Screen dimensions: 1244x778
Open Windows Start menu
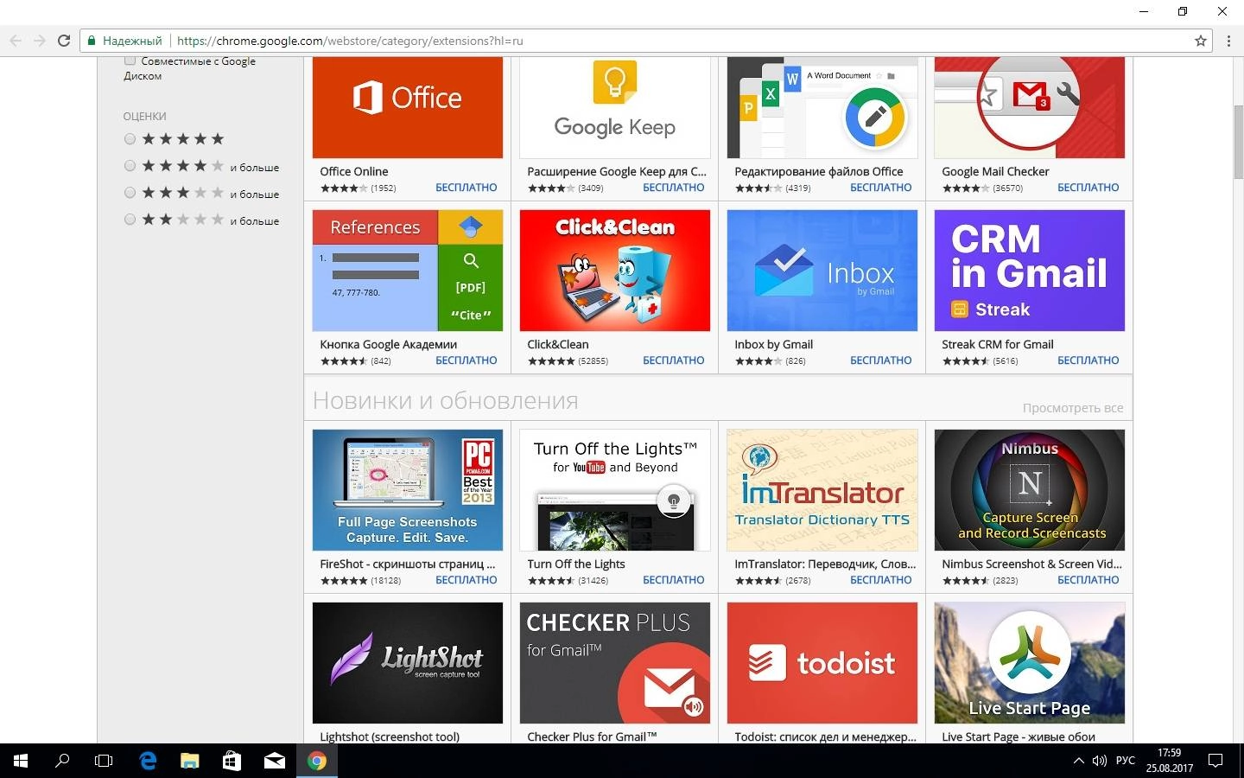coord(21,761)
